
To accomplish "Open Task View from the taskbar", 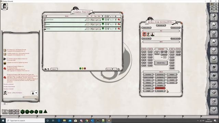I will [x=53, y=121].
